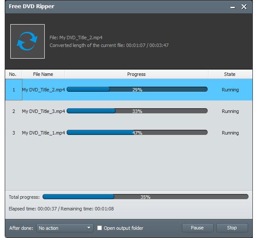Click the File: My DVD_Title_2.mp4 label

click(76, 38)
